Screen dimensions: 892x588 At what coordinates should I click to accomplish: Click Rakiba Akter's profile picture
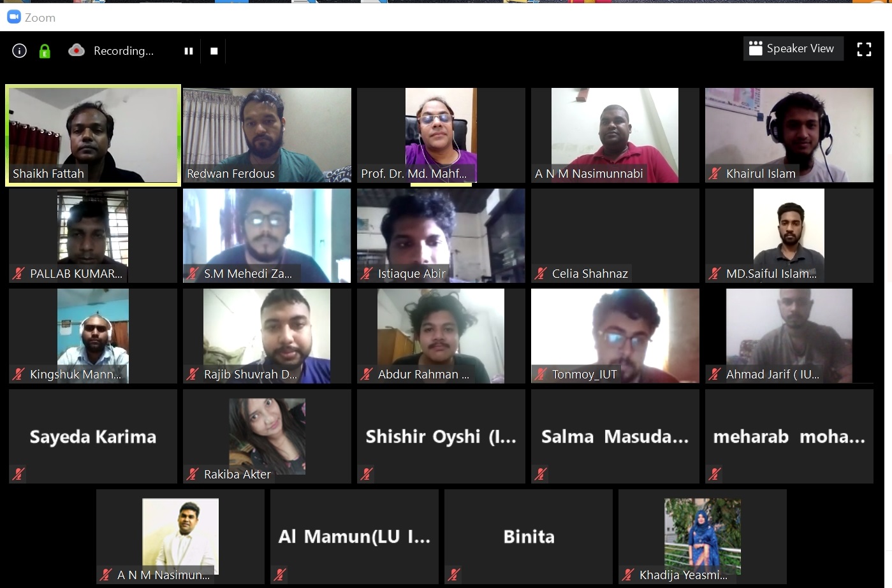(x=267, y=436)
